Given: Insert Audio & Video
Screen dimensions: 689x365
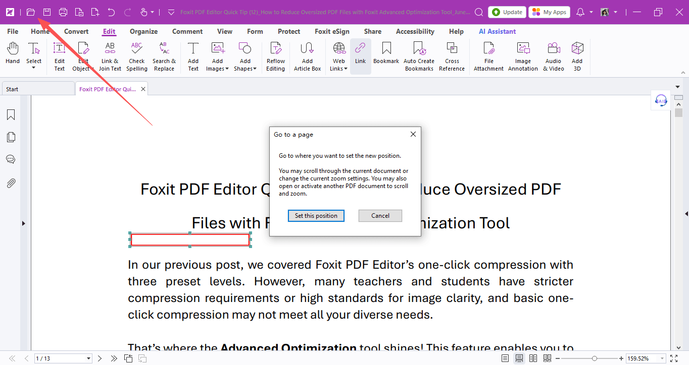Looking at the screenshot, I should (554, 56).
